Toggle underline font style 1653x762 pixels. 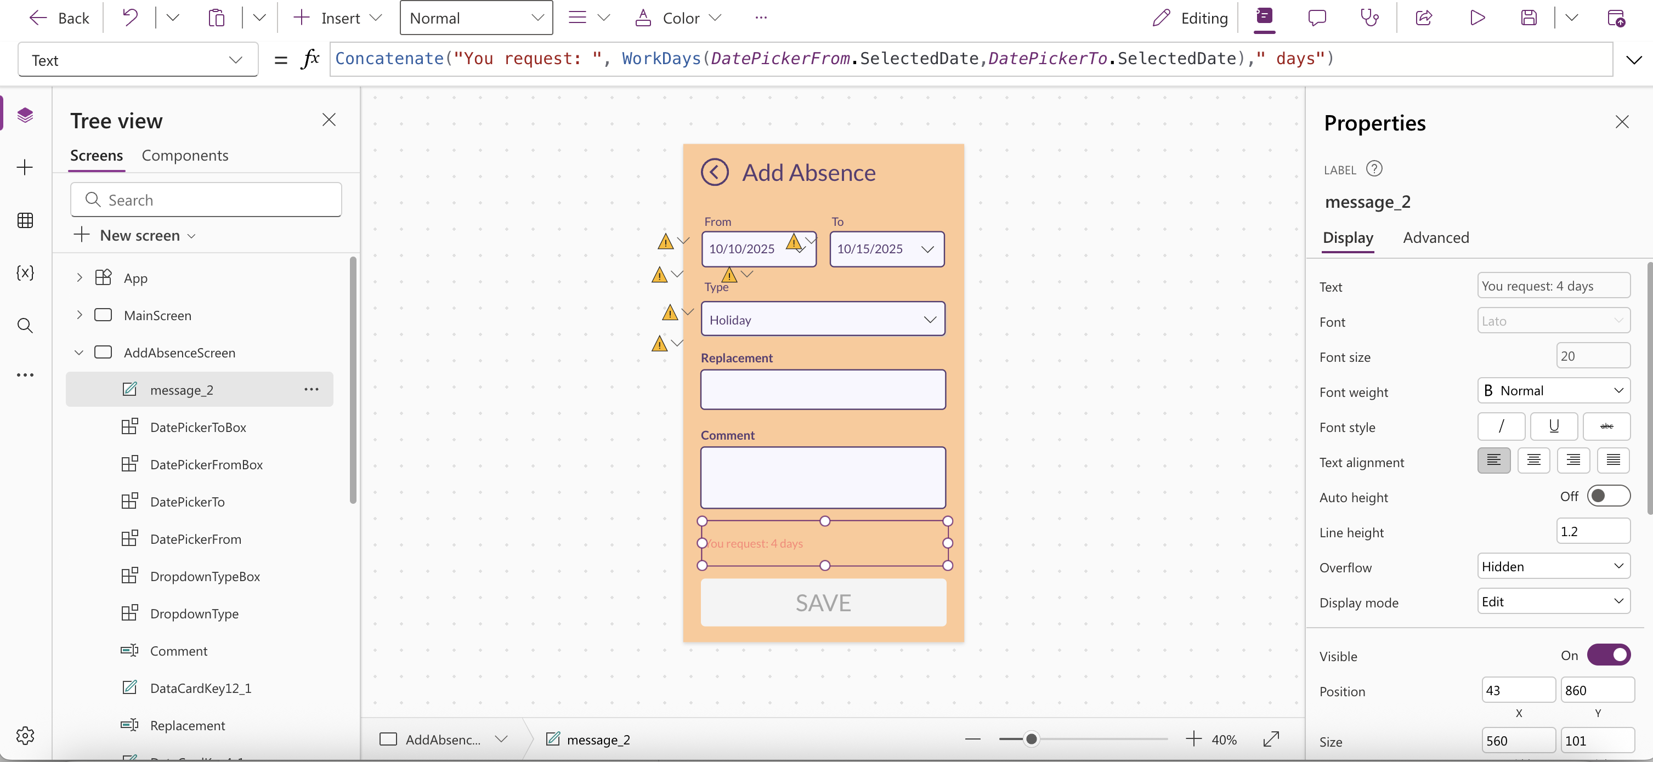coord(1554,426)
